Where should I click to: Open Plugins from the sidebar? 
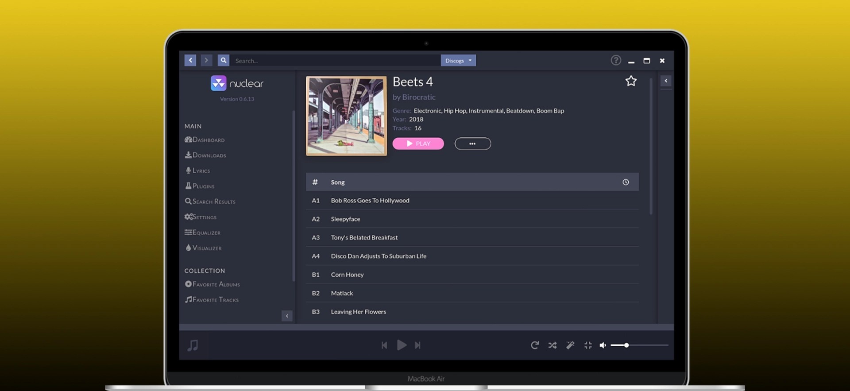point(200,186)
